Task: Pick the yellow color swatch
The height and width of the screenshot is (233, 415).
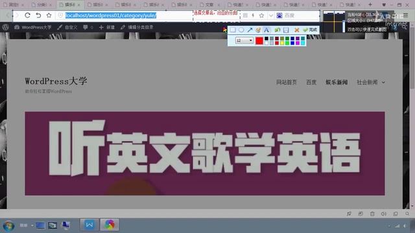Action: (282, 43)
